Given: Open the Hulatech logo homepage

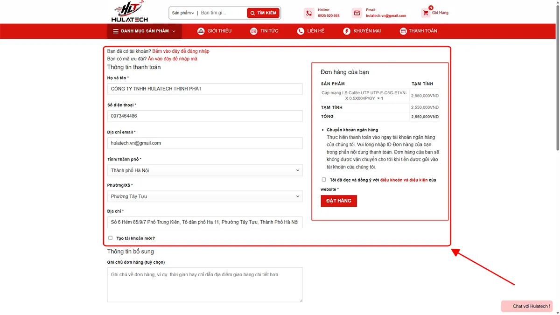Looking at the screenshot, I should tap(130, 12).
